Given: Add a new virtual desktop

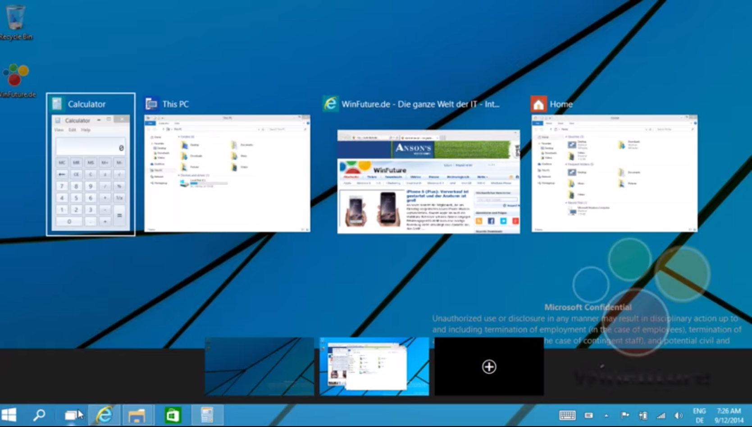Looking at the screenshot, I should pos(489,367).
